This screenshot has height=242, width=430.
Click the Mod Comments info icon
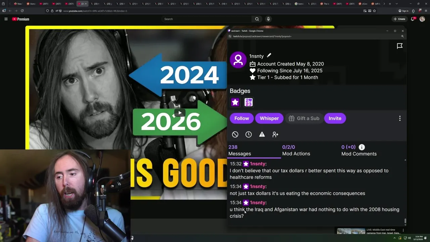point(362,147)
